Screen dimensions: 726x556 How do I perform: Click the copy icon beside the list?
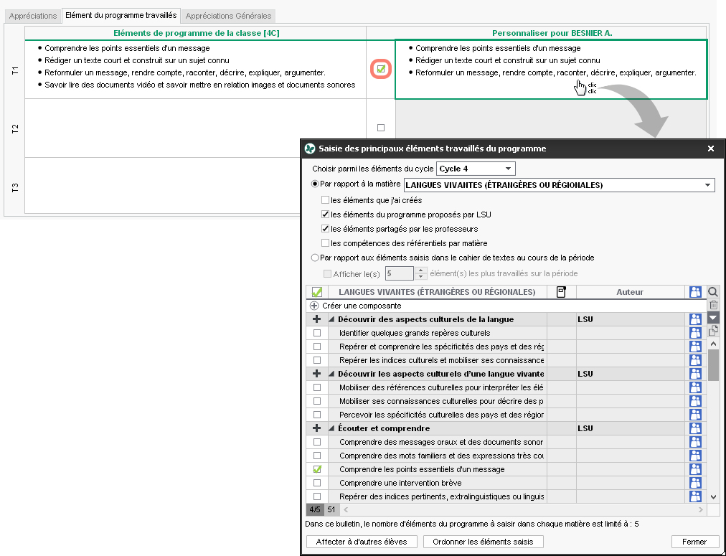pos(713,331)
